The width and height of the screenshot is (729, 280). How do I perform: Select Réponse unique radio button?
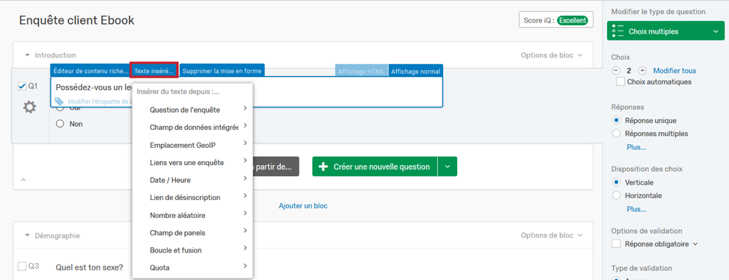coord(617,120)
